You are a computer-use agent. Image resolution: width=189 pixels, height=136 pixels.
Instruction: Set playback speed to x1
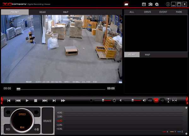pos(156,100)
